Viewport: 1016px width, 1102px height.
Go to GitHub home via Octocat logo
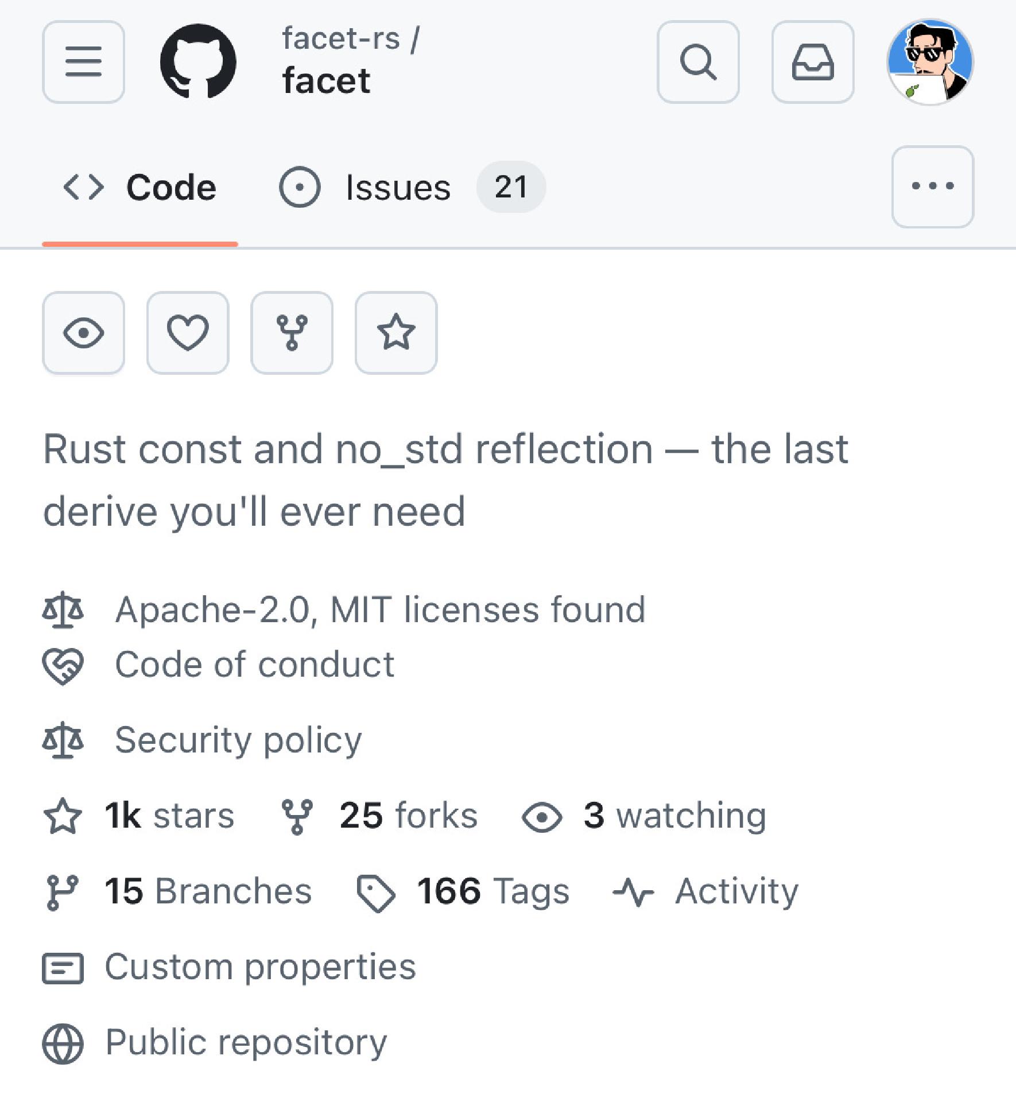[198, 62]
